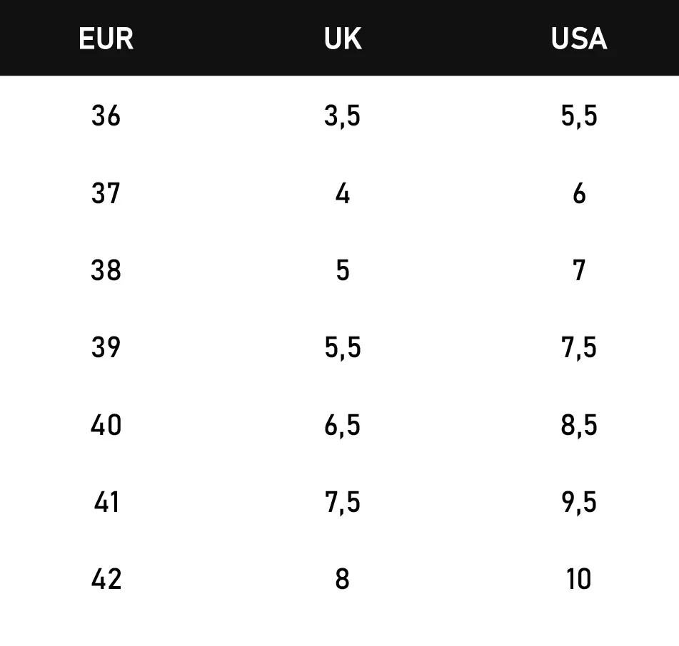The height and width of the screenshot is (646, 679).
Task: Click EUR size 38 cell
Action: [106, 270]
